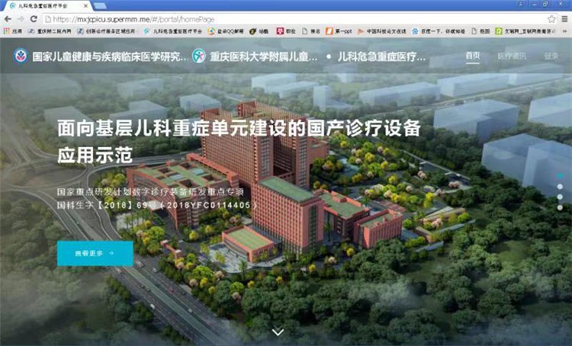The width and height of the screenshot is (572, 346).
Task: Open the 创新诊疗服务区域应用 bookmark
Action: tap(108, 31)
